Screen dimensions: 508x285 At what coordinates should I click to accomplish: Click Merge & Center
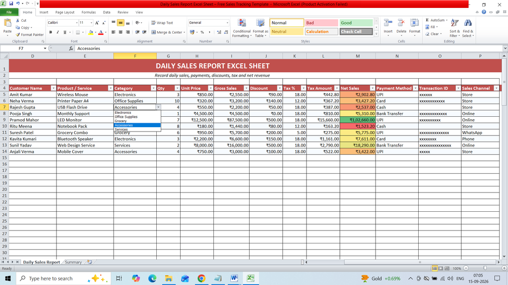168,32
